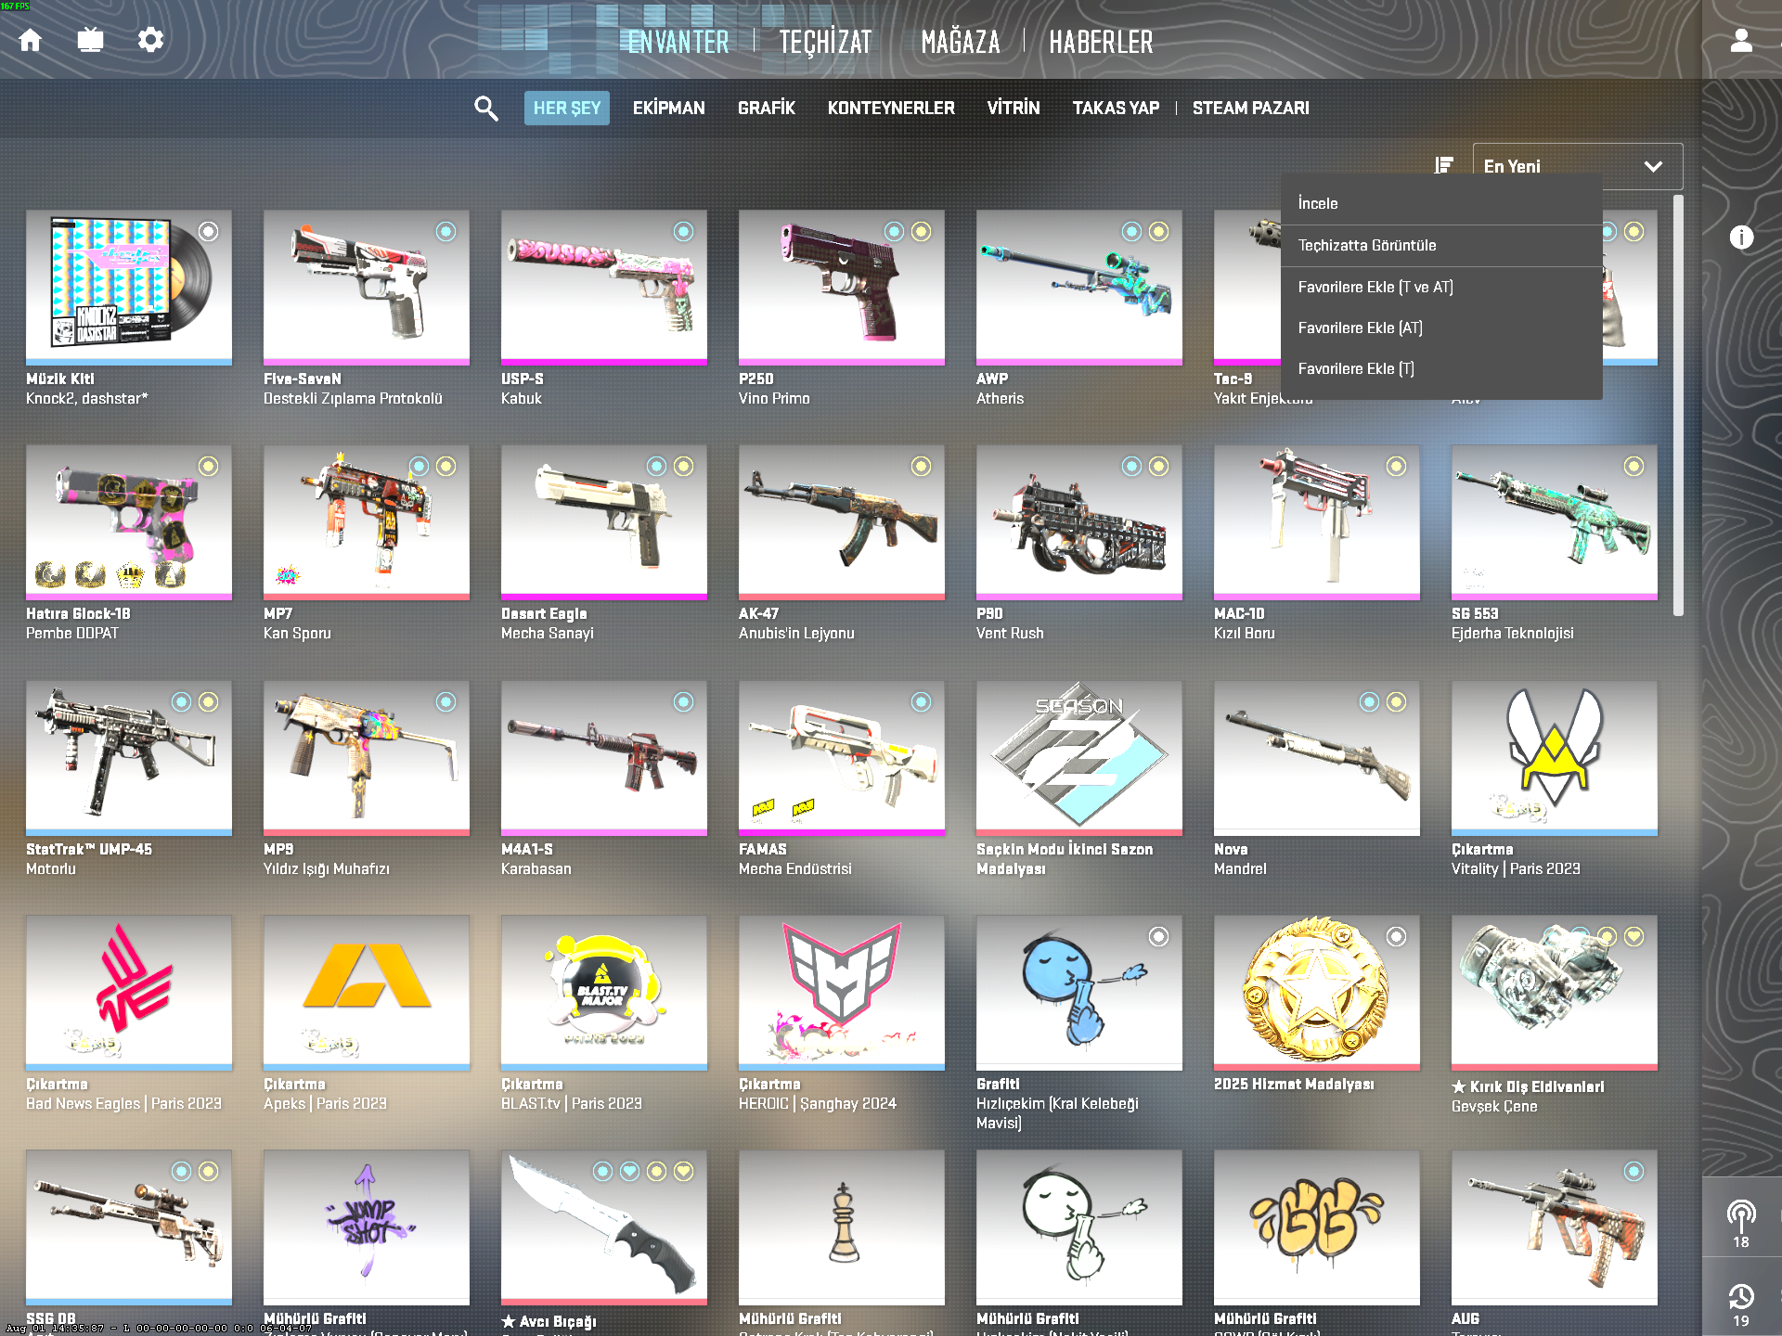This screenshot has height=1336, width=1782.
Task: Select the EKİPMAN filter tab
Action: [668, 108]
